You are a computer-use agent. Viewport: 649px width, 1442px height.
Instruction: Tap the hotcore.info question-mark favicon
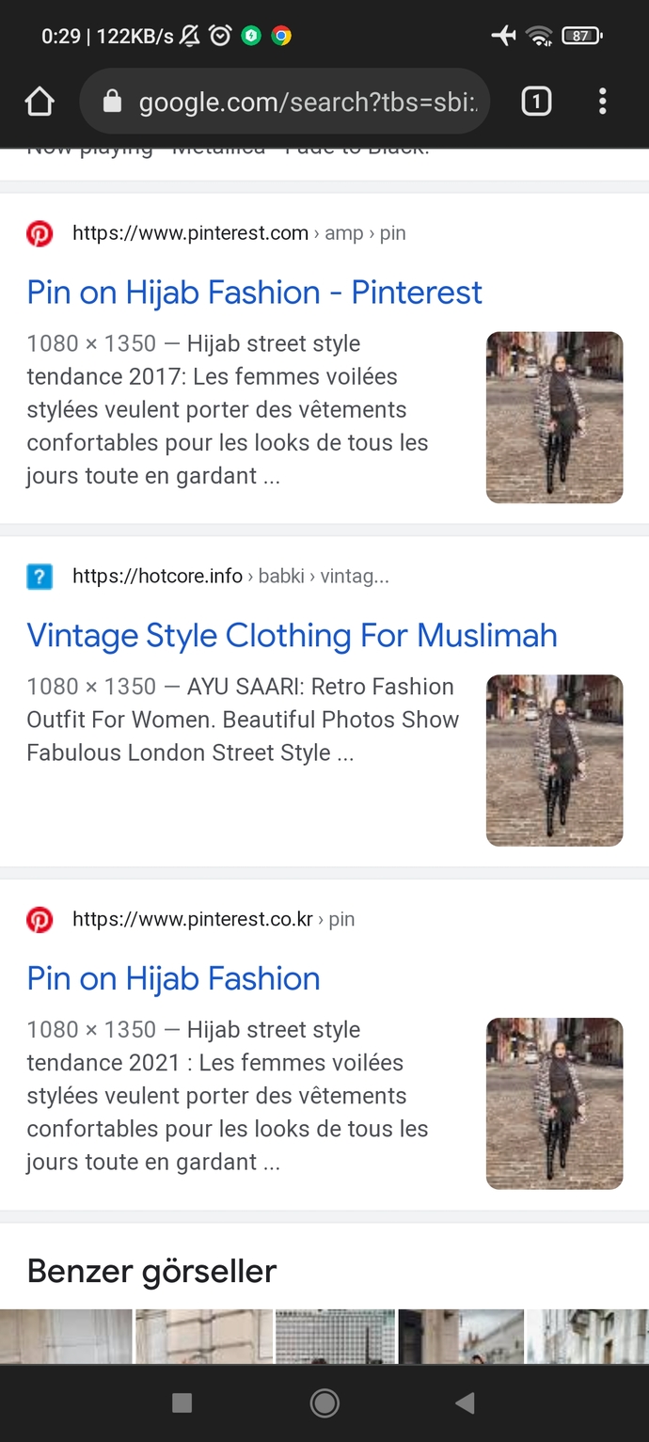click(40, 577)
